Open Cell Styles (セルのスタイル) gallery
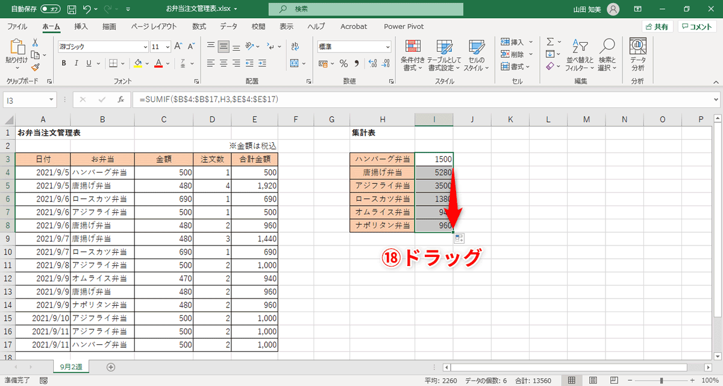The image size is (723, 386). 477,55
